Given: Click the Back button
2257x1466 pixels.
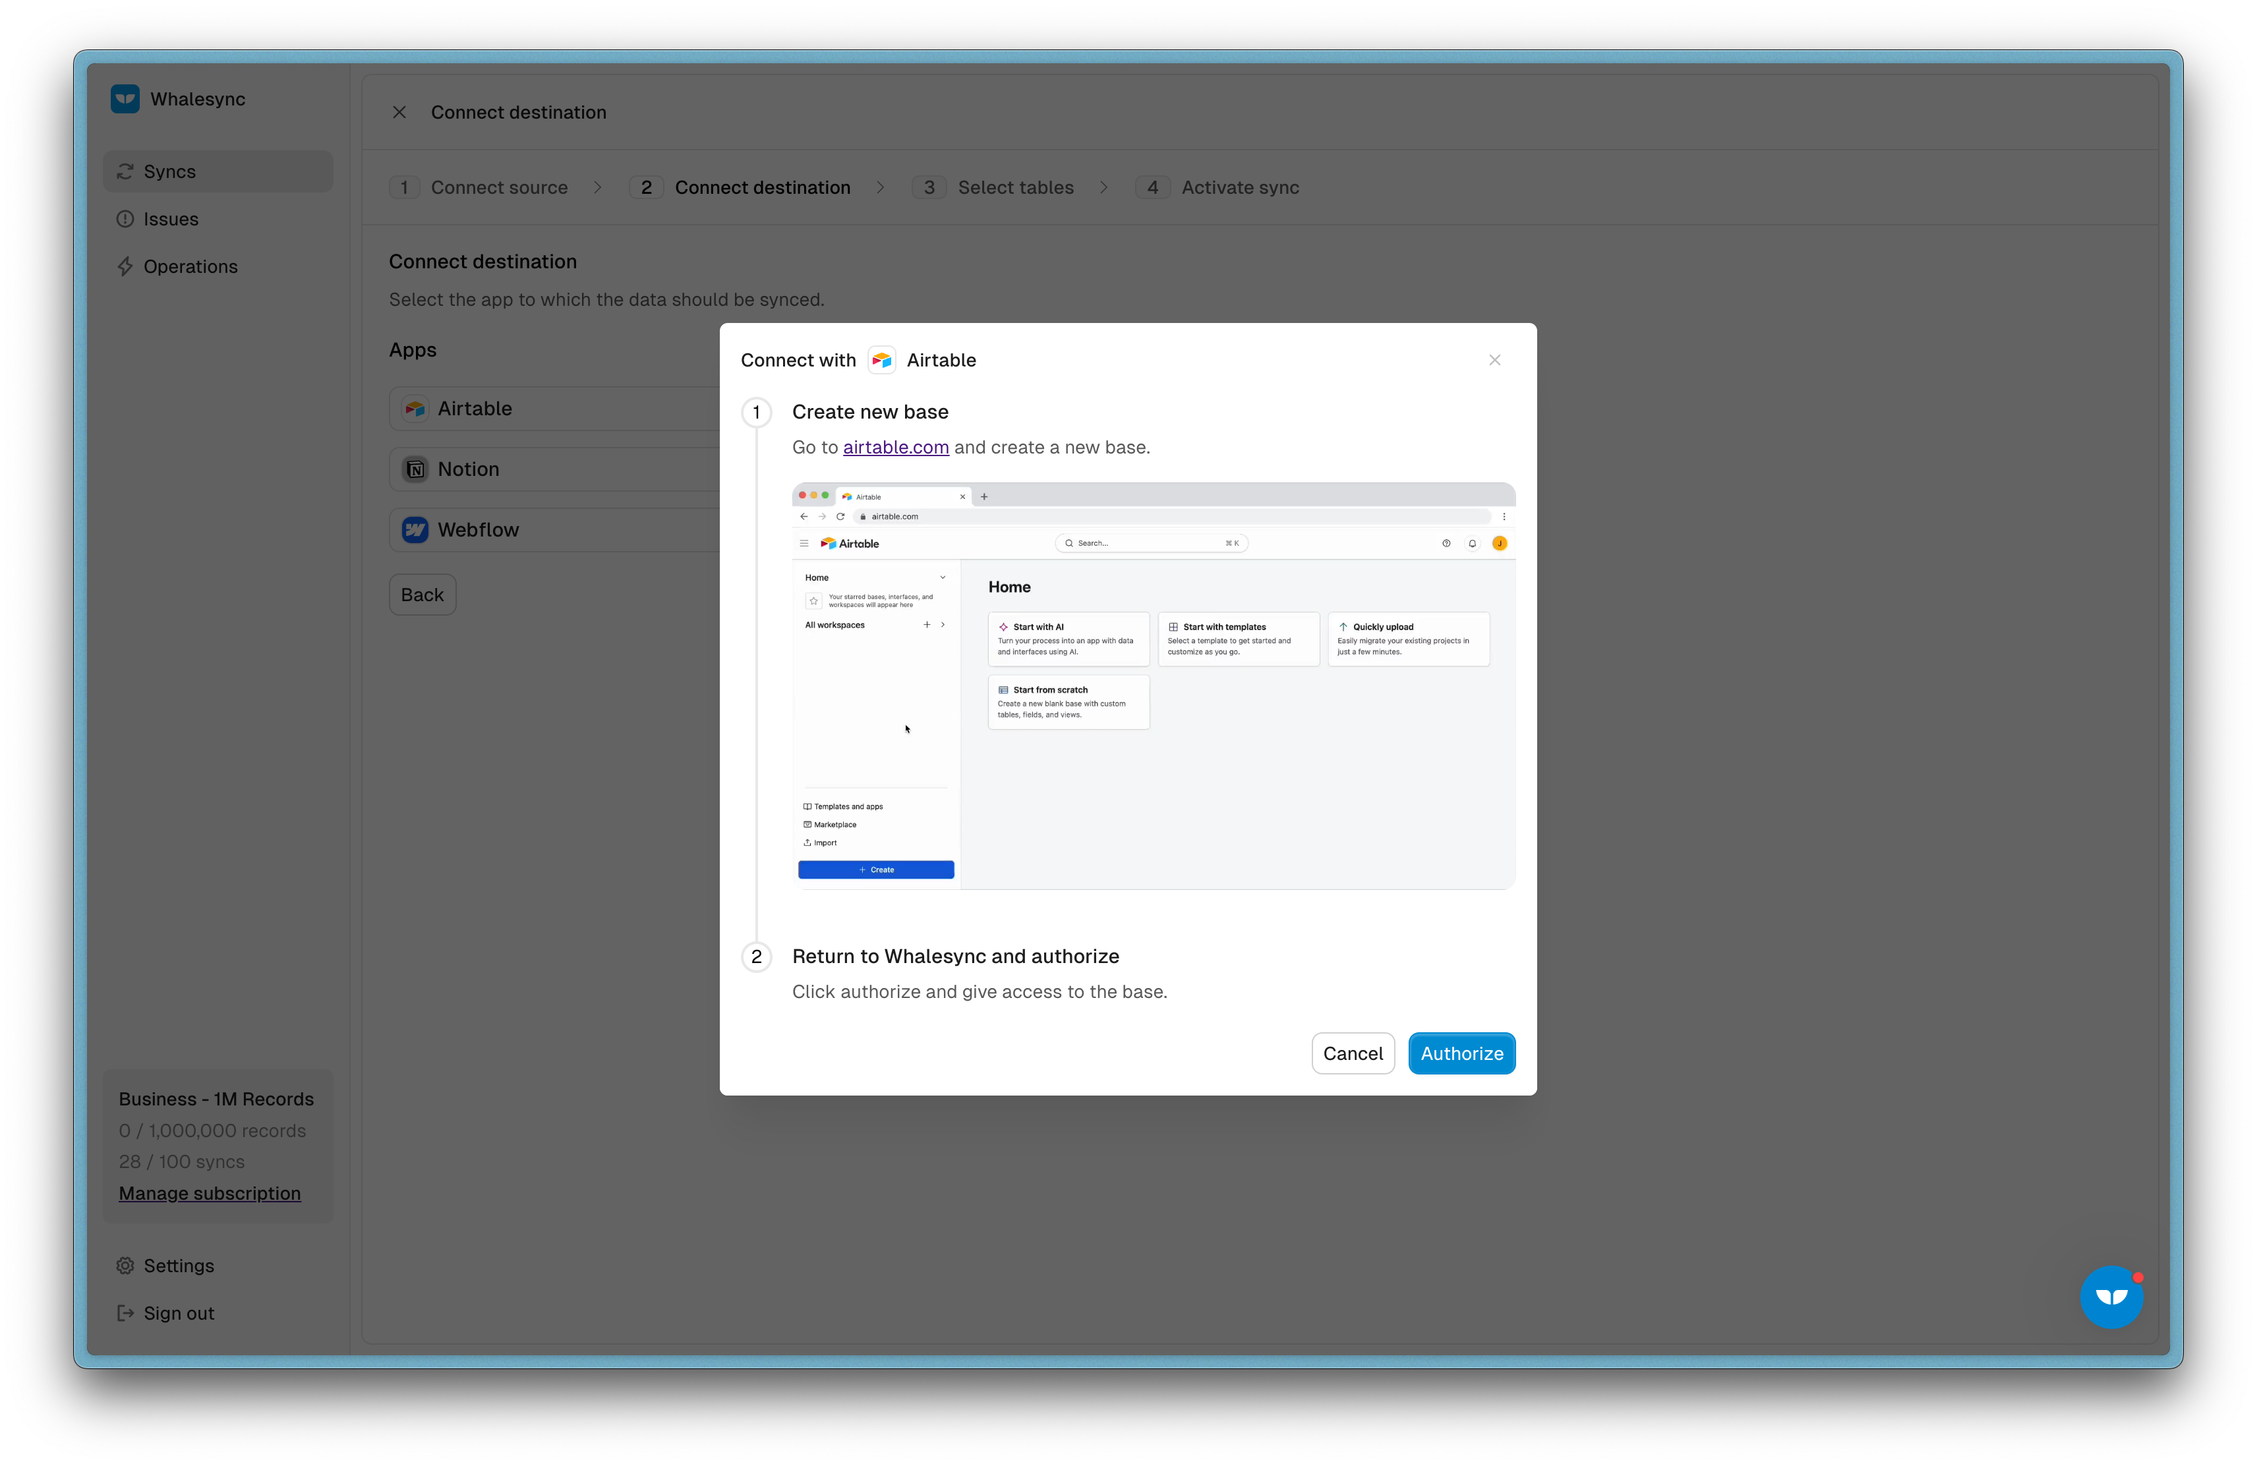Looking at the screenshot, I should pyautogui.click(x=422, y=595).
